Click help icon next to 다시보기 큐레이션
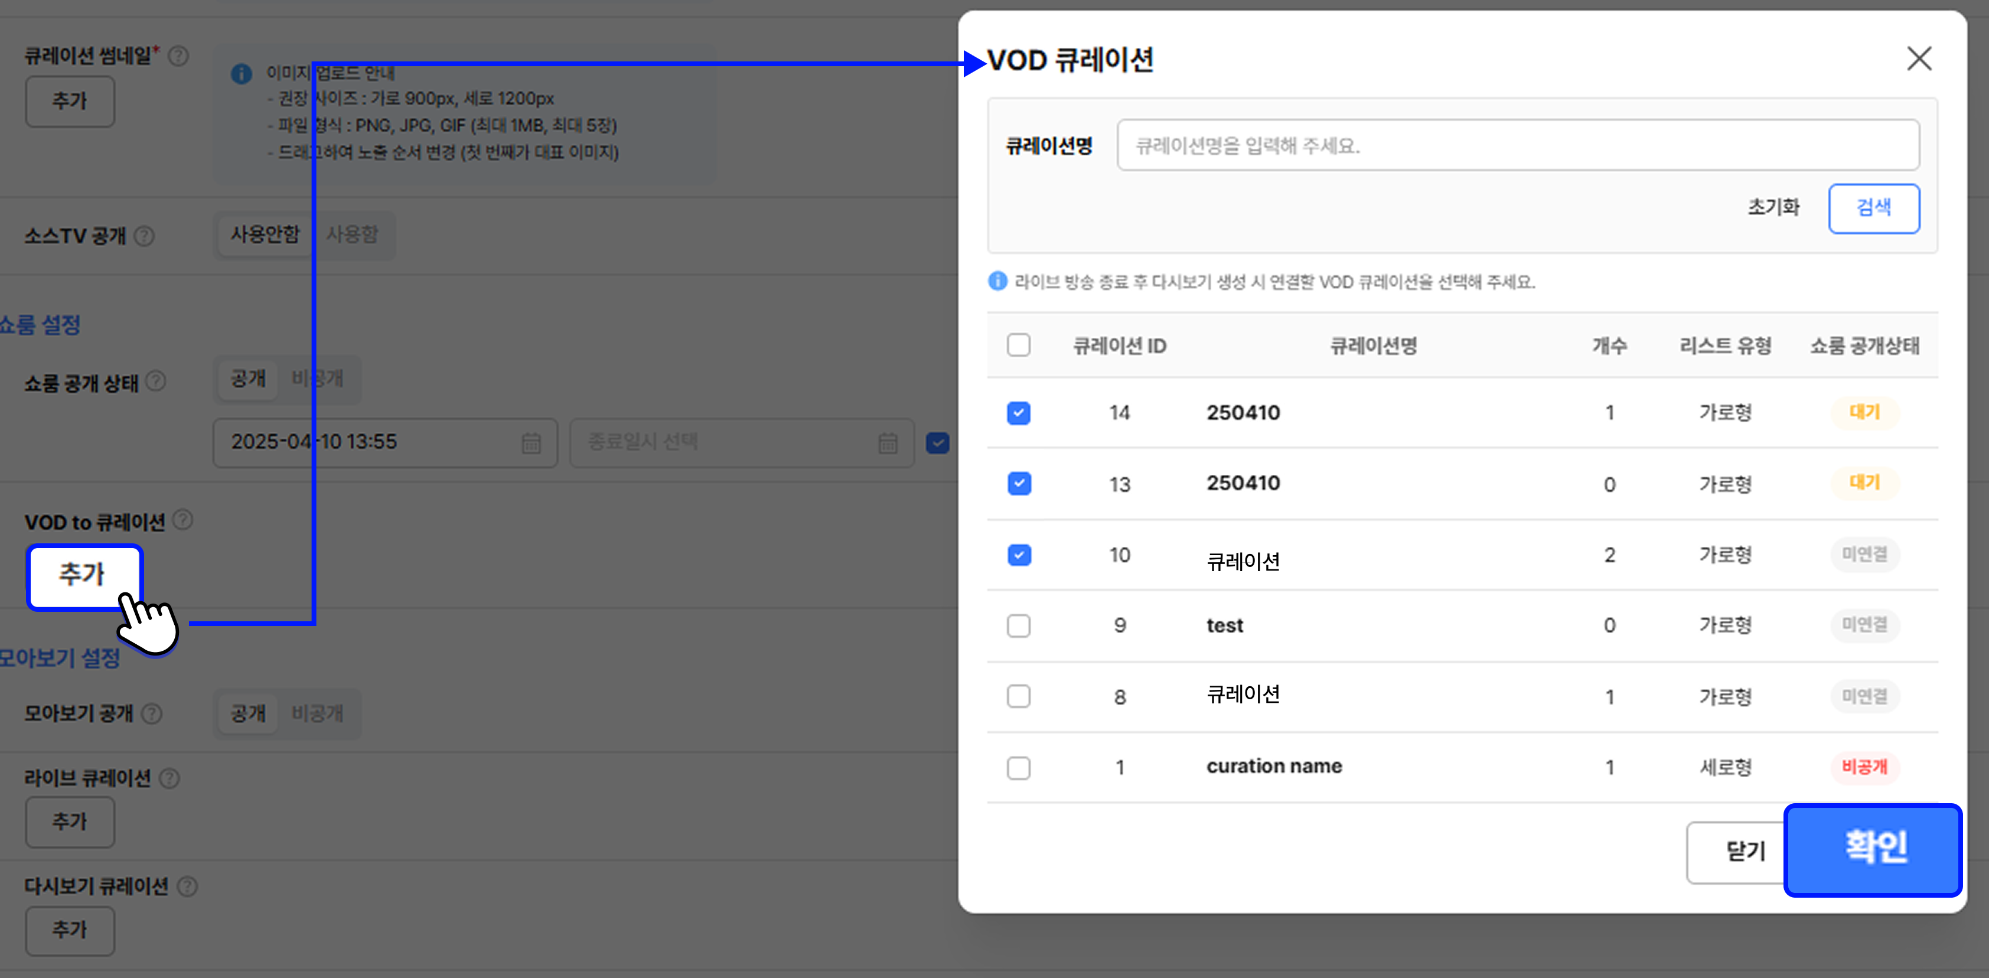1989x978 pixels. click(187, 886)
